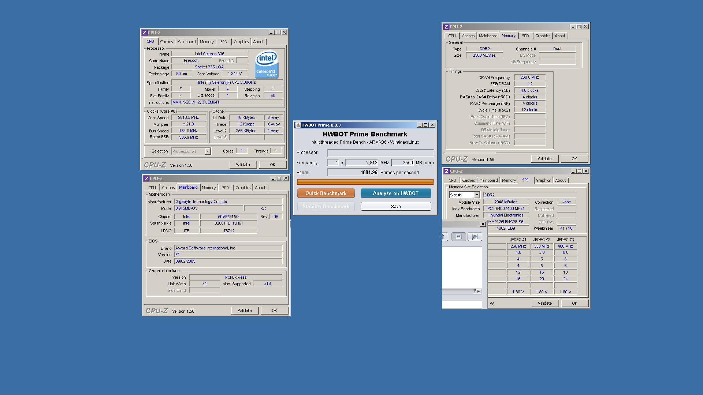Maximize the HWBOT Prime window

(x=426, y=125)
